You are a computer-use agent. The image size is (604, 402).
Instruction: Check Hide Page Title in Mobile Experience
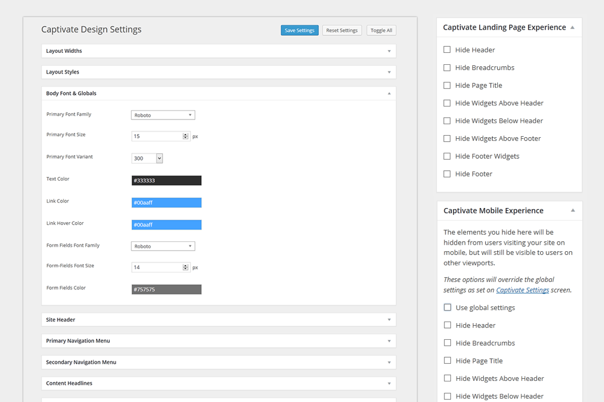pos(447,360)
